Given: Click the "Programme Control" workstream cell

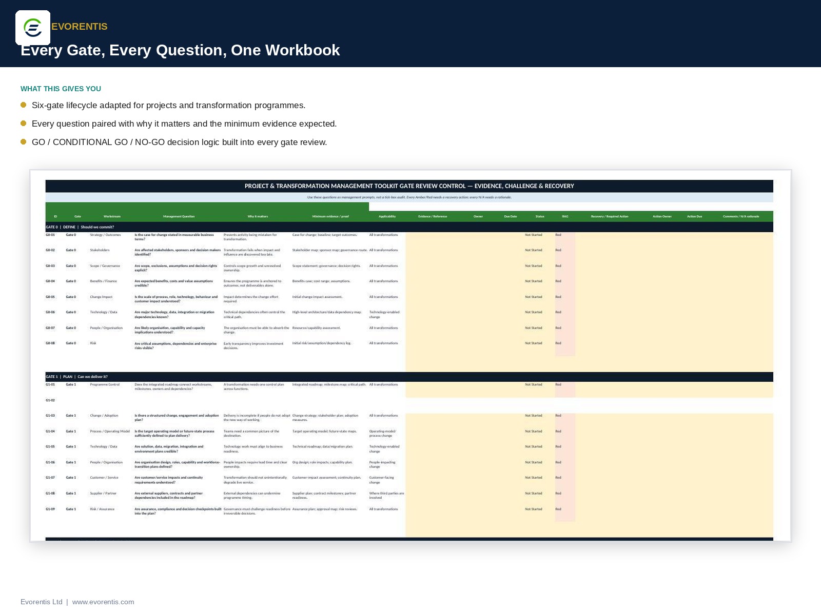Looking at the screenshot, I should (x=105, y=384).
